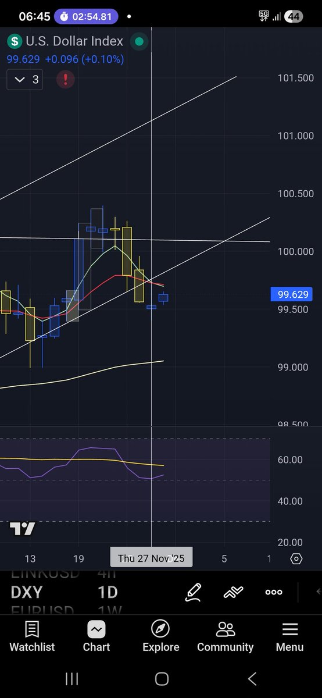Tap Android recent apps button
This screenshot has height=698, width=322.
click(x=71, y=678)
